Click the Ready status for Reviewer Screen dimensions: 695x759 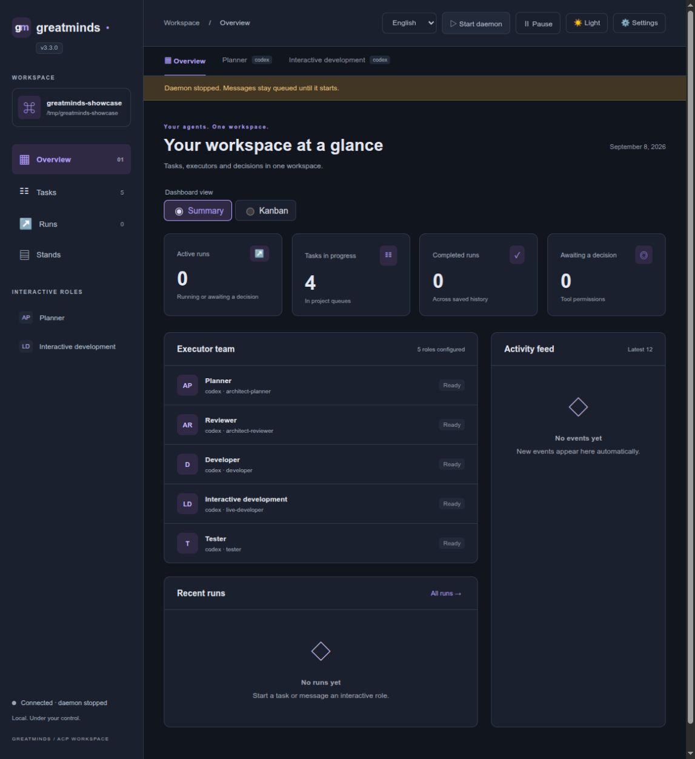pos(451,425)
